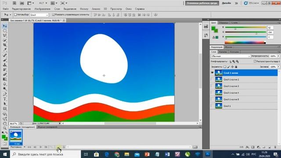Select the Rectangle shape tool
Viewport: 281px width, 158px height.
tap(5, 109)
